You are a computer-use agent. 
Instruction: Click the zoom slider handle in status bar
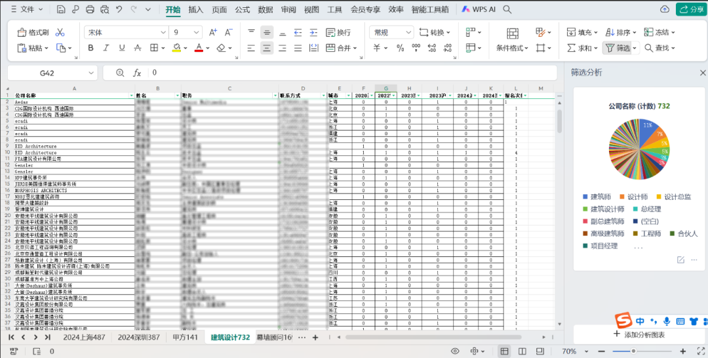(x=633, y=351)
